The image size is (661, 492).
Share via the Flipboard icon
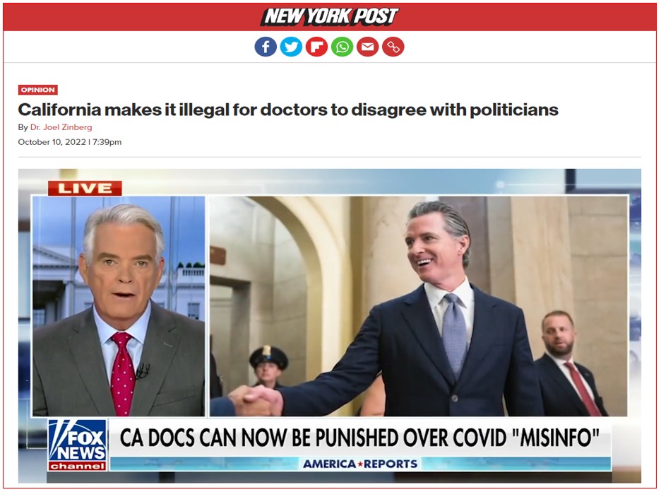316,47
